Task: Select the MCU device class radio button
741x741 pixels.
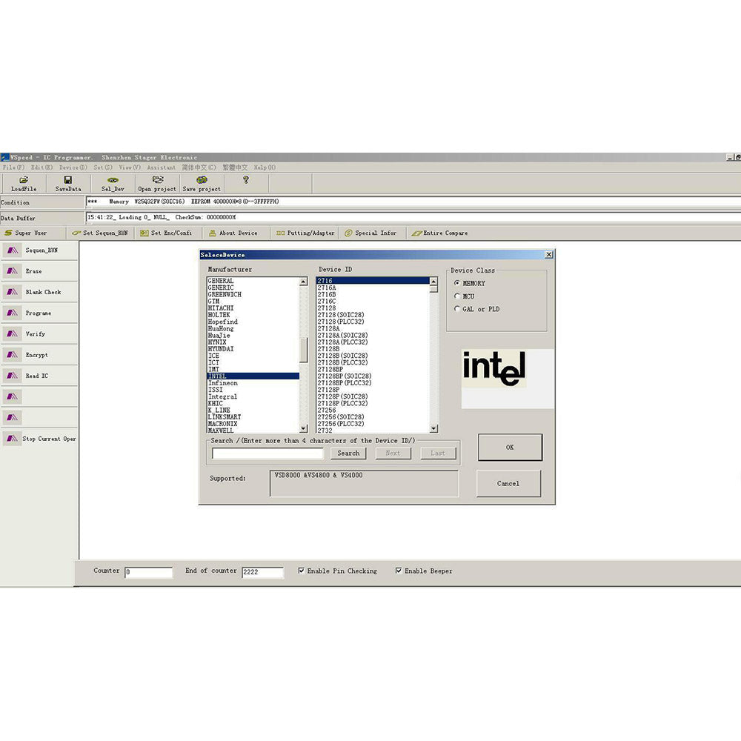Action: [456, 296]
